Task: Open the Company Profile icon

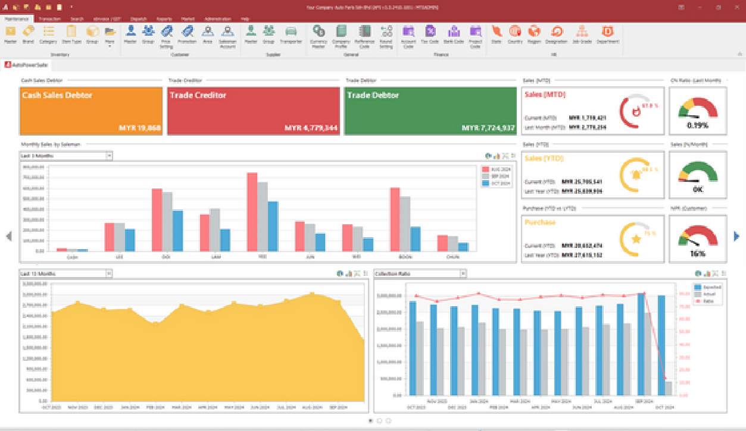Action: tap(341, 33)
